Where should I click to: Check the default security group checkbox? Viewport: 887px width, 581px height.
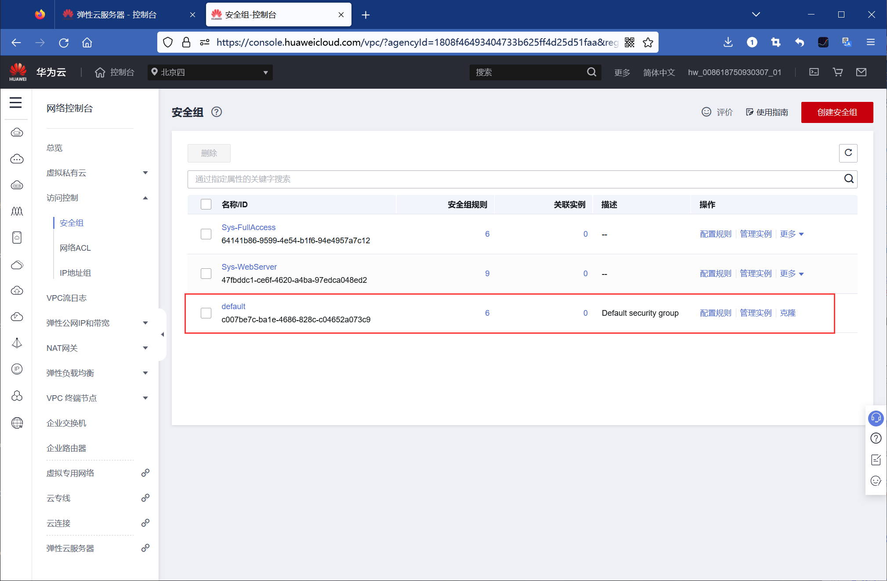pyautogui.click(x=206, y=313)
